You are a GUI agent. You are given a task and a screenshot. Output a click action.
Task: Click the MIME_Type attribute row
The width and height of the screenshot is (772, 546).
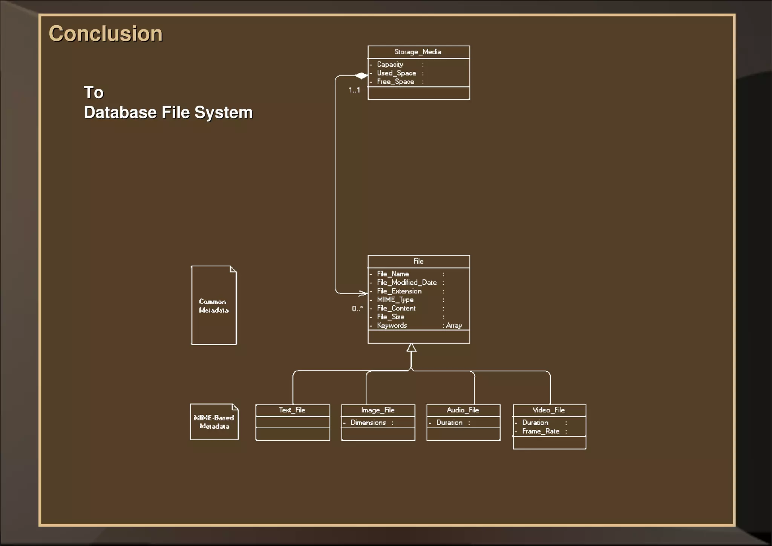click(x=395, y=300)
